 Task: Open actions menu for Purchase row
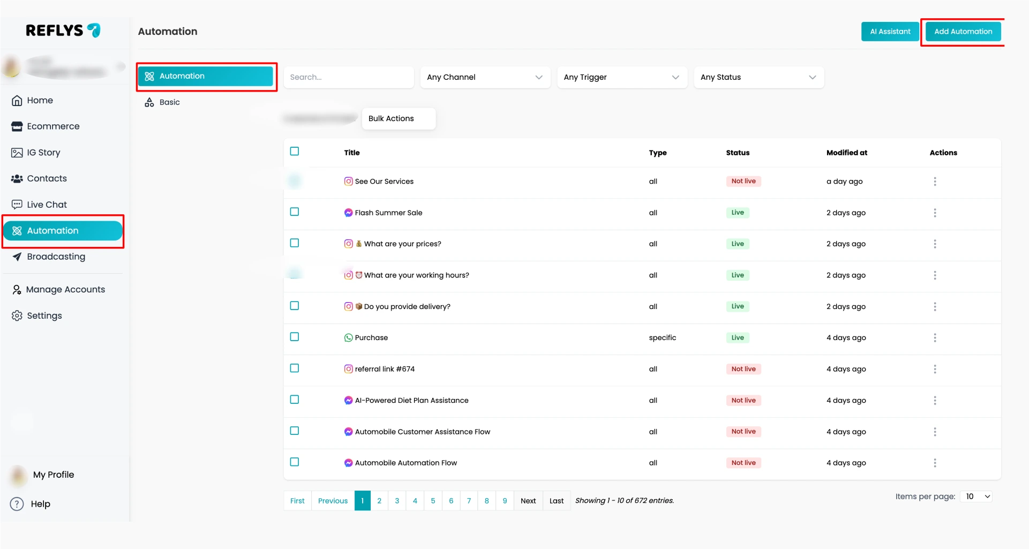pos(935,338)
